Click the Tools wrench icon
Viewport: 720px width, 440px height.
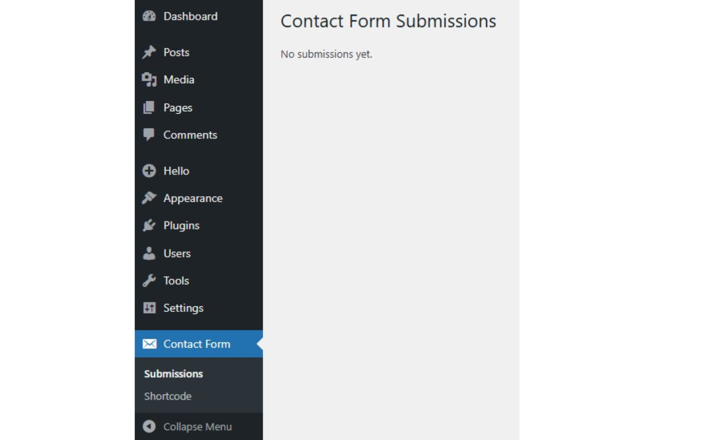[x=149, y=281]
